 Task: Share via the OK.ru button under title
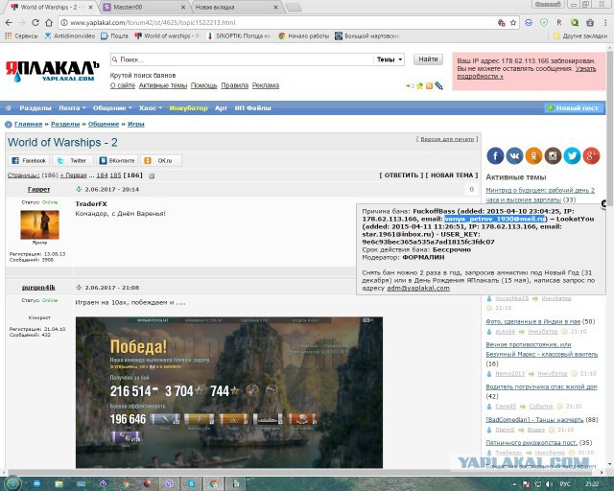[161, 160]
